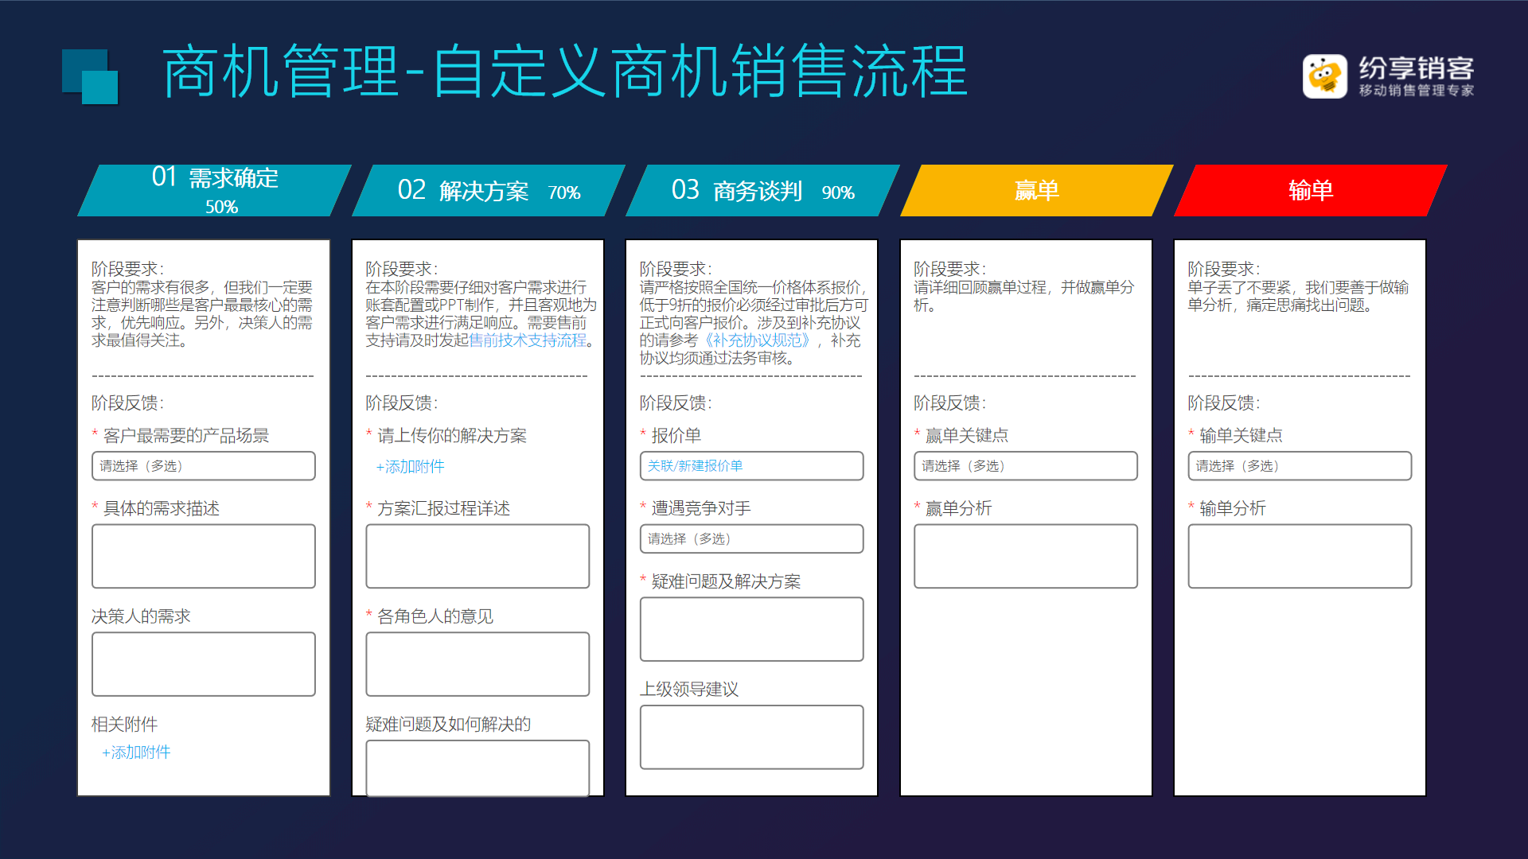The height and width of the screenshot is (859, 1528).
Task: Open the 客户最需要的产品场景 multi-select dropdown
Action: 204,466
